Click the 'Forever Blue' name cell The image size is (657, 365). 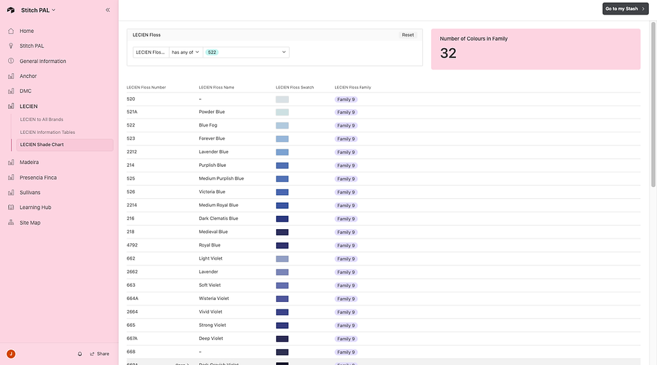tap(212, 139)
